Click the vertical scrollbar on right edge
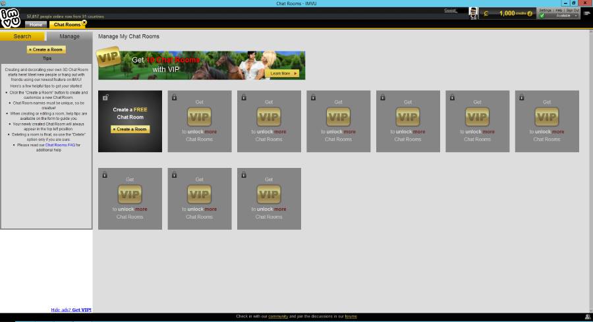The width and height of the screenshot is (593, 322). (591, 170)
